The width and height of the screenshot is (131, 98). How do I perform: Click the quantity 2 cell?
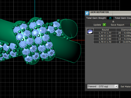[x=120, y=42]
